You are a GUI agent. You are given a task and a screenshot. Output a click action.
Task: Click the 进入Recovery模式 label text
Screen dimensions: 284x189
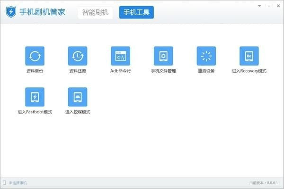(x=249, y=71)
